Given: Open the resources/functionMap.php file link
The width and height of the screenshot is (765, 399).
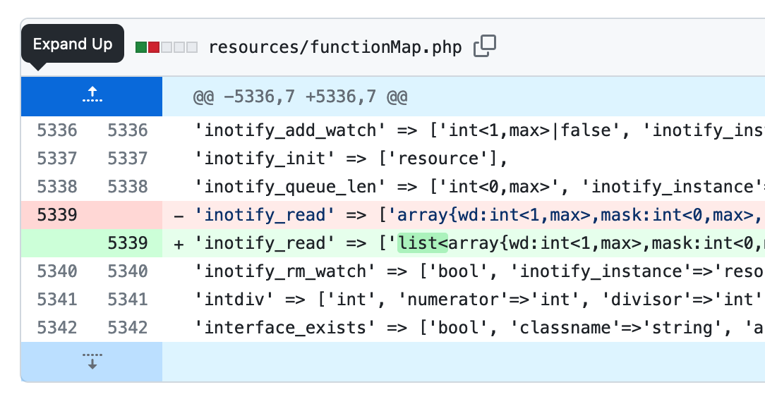Looking at the screenshot, I should (x=335, y=47).
